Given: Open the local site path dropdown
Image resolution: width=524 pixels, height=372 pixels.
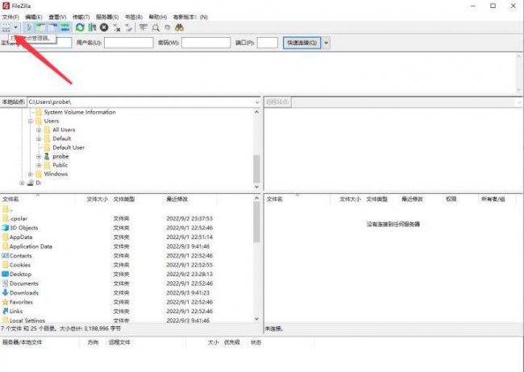Looking at the screenshot, I should [x=257, y=102].
